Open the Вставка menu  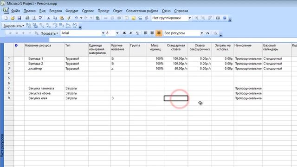point(56,11)
